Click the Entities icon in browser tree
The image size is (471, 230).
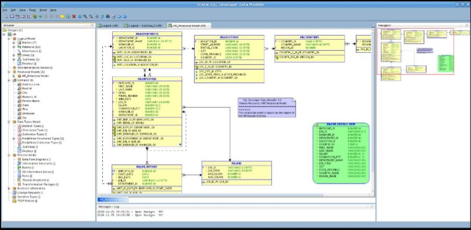pyautogui.click(x=19, y=43)
